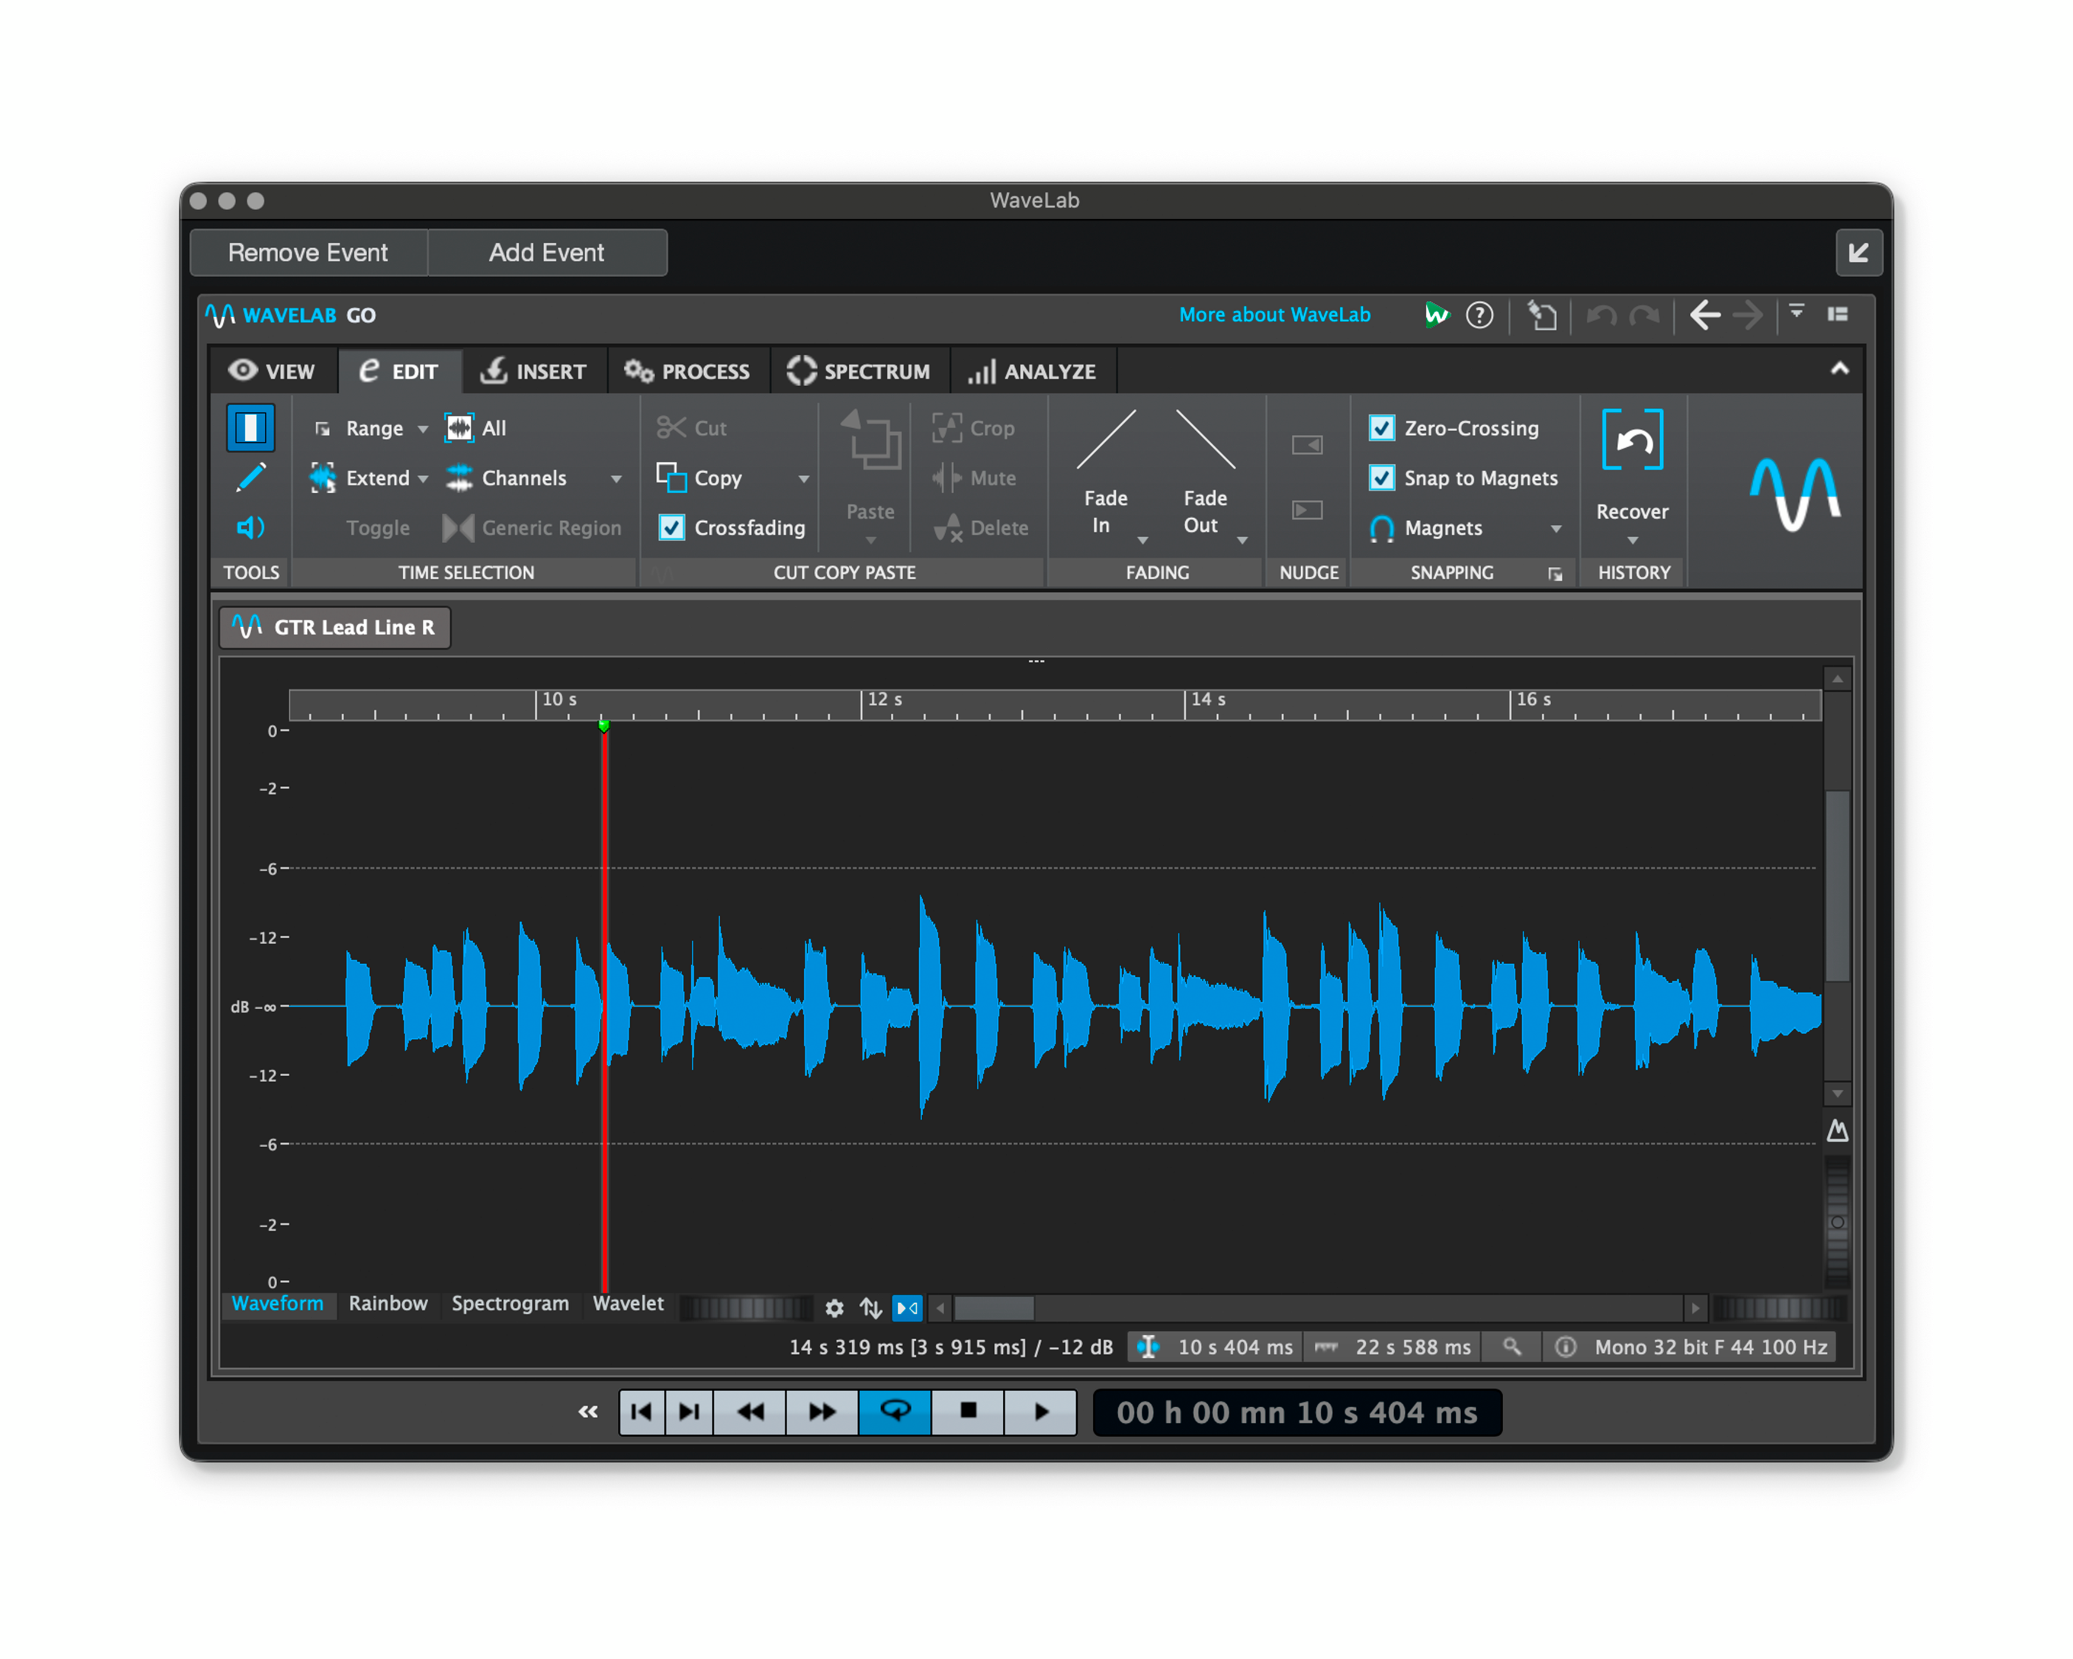2073x1659 pixels.
Task: Adjust the vertical zoom wheel
Action: coord(1837,1221)
